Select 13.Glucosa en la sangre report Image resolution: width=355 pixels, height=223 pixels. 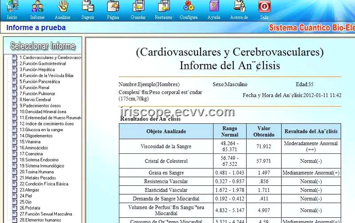[x=41, y=130]
